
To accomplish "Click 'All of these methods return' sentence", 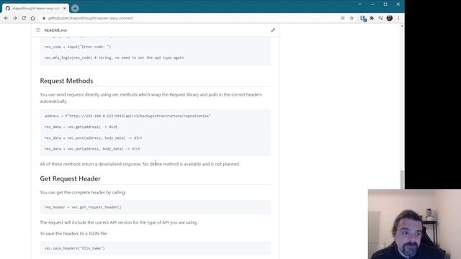I will click(140, 164).
